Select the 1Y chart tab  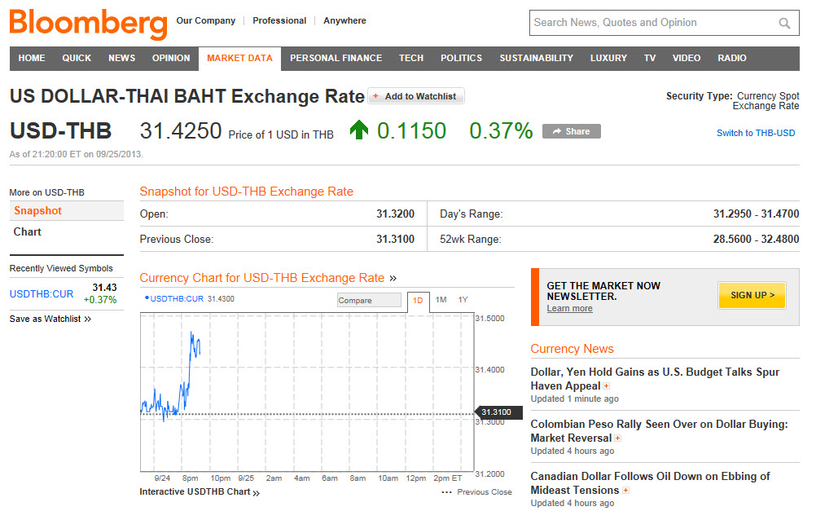pyautogui.click(x=463, y=300)
